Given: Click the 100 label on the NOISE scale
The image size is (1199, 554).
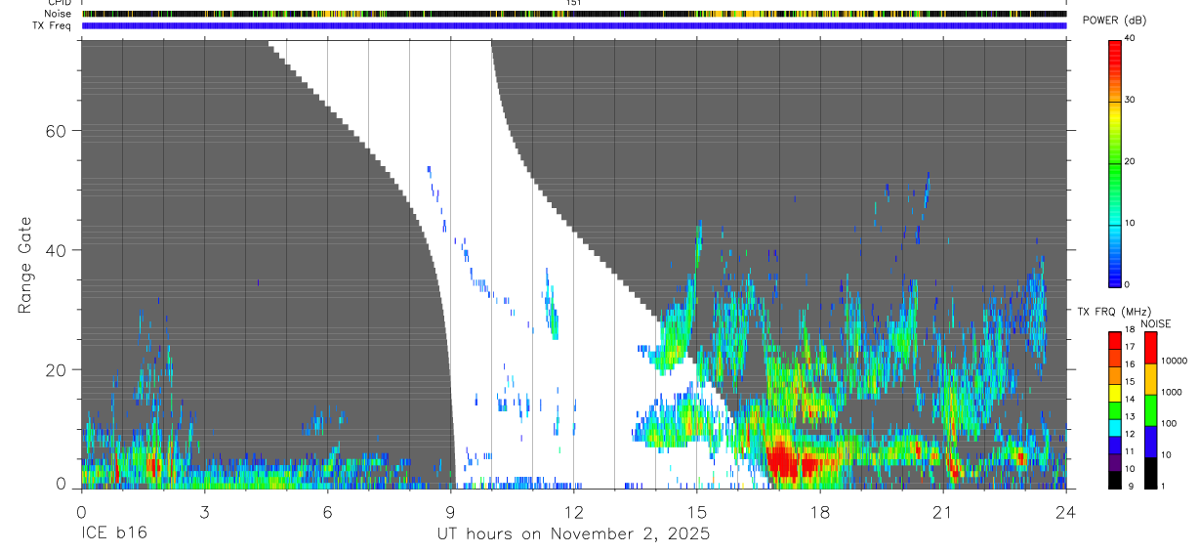Looking at the screenshot, I should 1170,424.
